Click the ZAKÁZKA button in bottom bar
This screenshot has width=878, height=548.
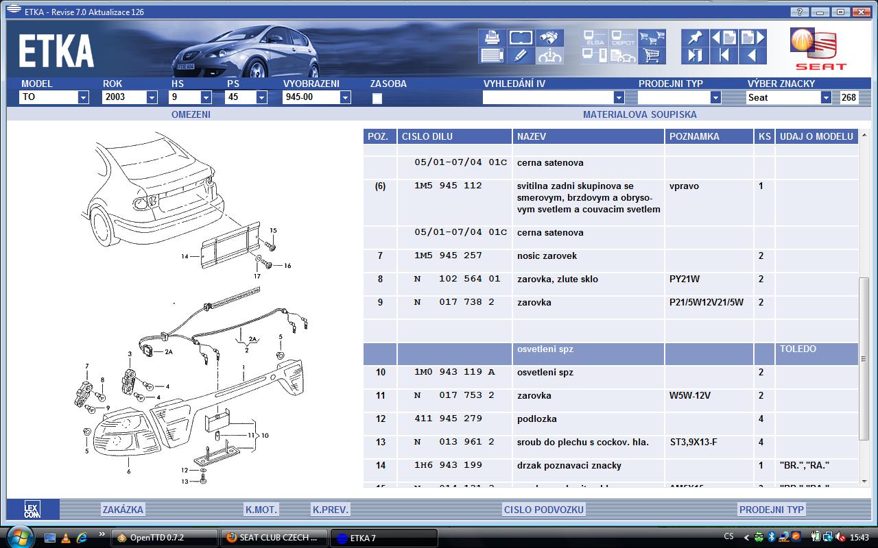(x=123, y=510)
